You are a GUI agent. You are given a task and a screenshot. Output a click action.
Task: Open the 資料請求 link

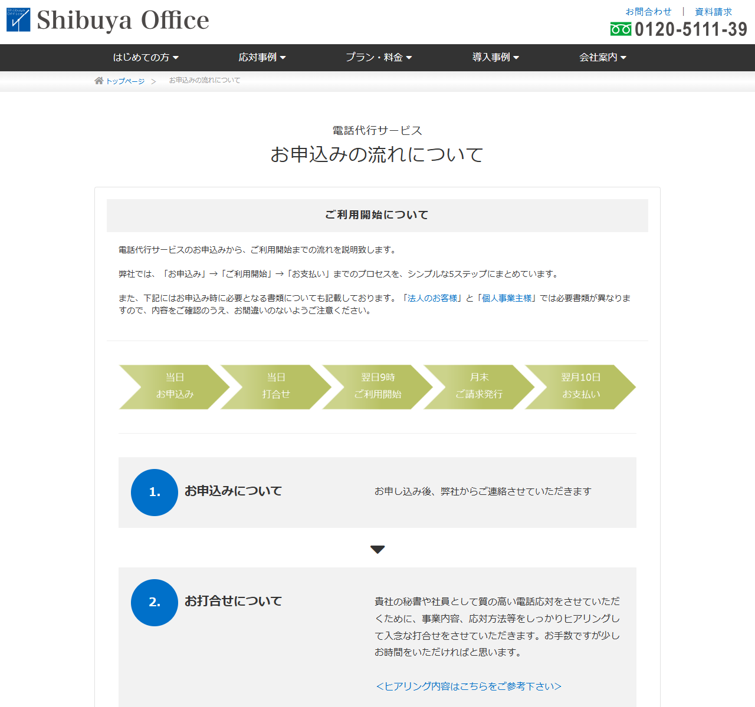click(713, 12)
